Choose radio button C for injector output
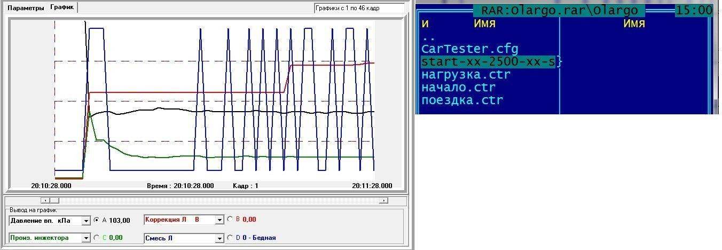The width and height of the screenshot is (722, 250). [x=97, y=238]
